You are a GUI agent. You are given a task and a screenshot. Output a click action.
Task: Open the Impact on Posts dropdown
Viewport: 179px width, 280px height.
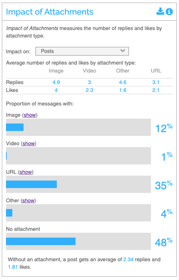pos(82,51)
